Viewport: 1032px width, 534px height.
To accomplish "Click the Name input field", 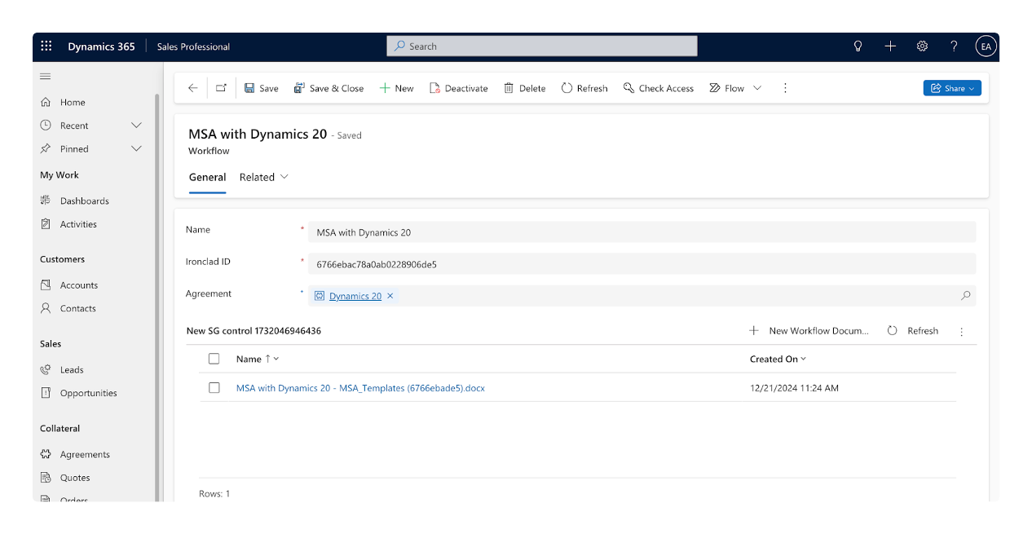I will [x=642, y=232].
